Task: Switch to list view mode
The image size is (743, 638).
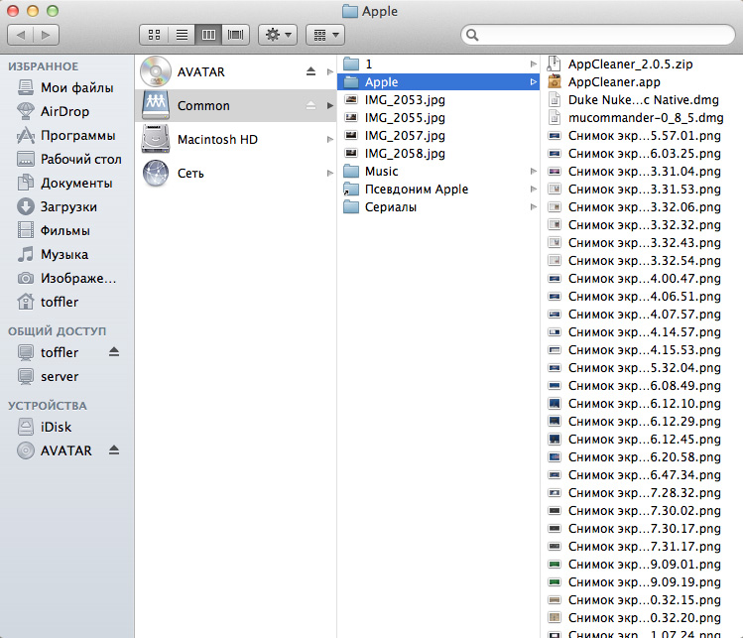Action: tap(182, 35)
